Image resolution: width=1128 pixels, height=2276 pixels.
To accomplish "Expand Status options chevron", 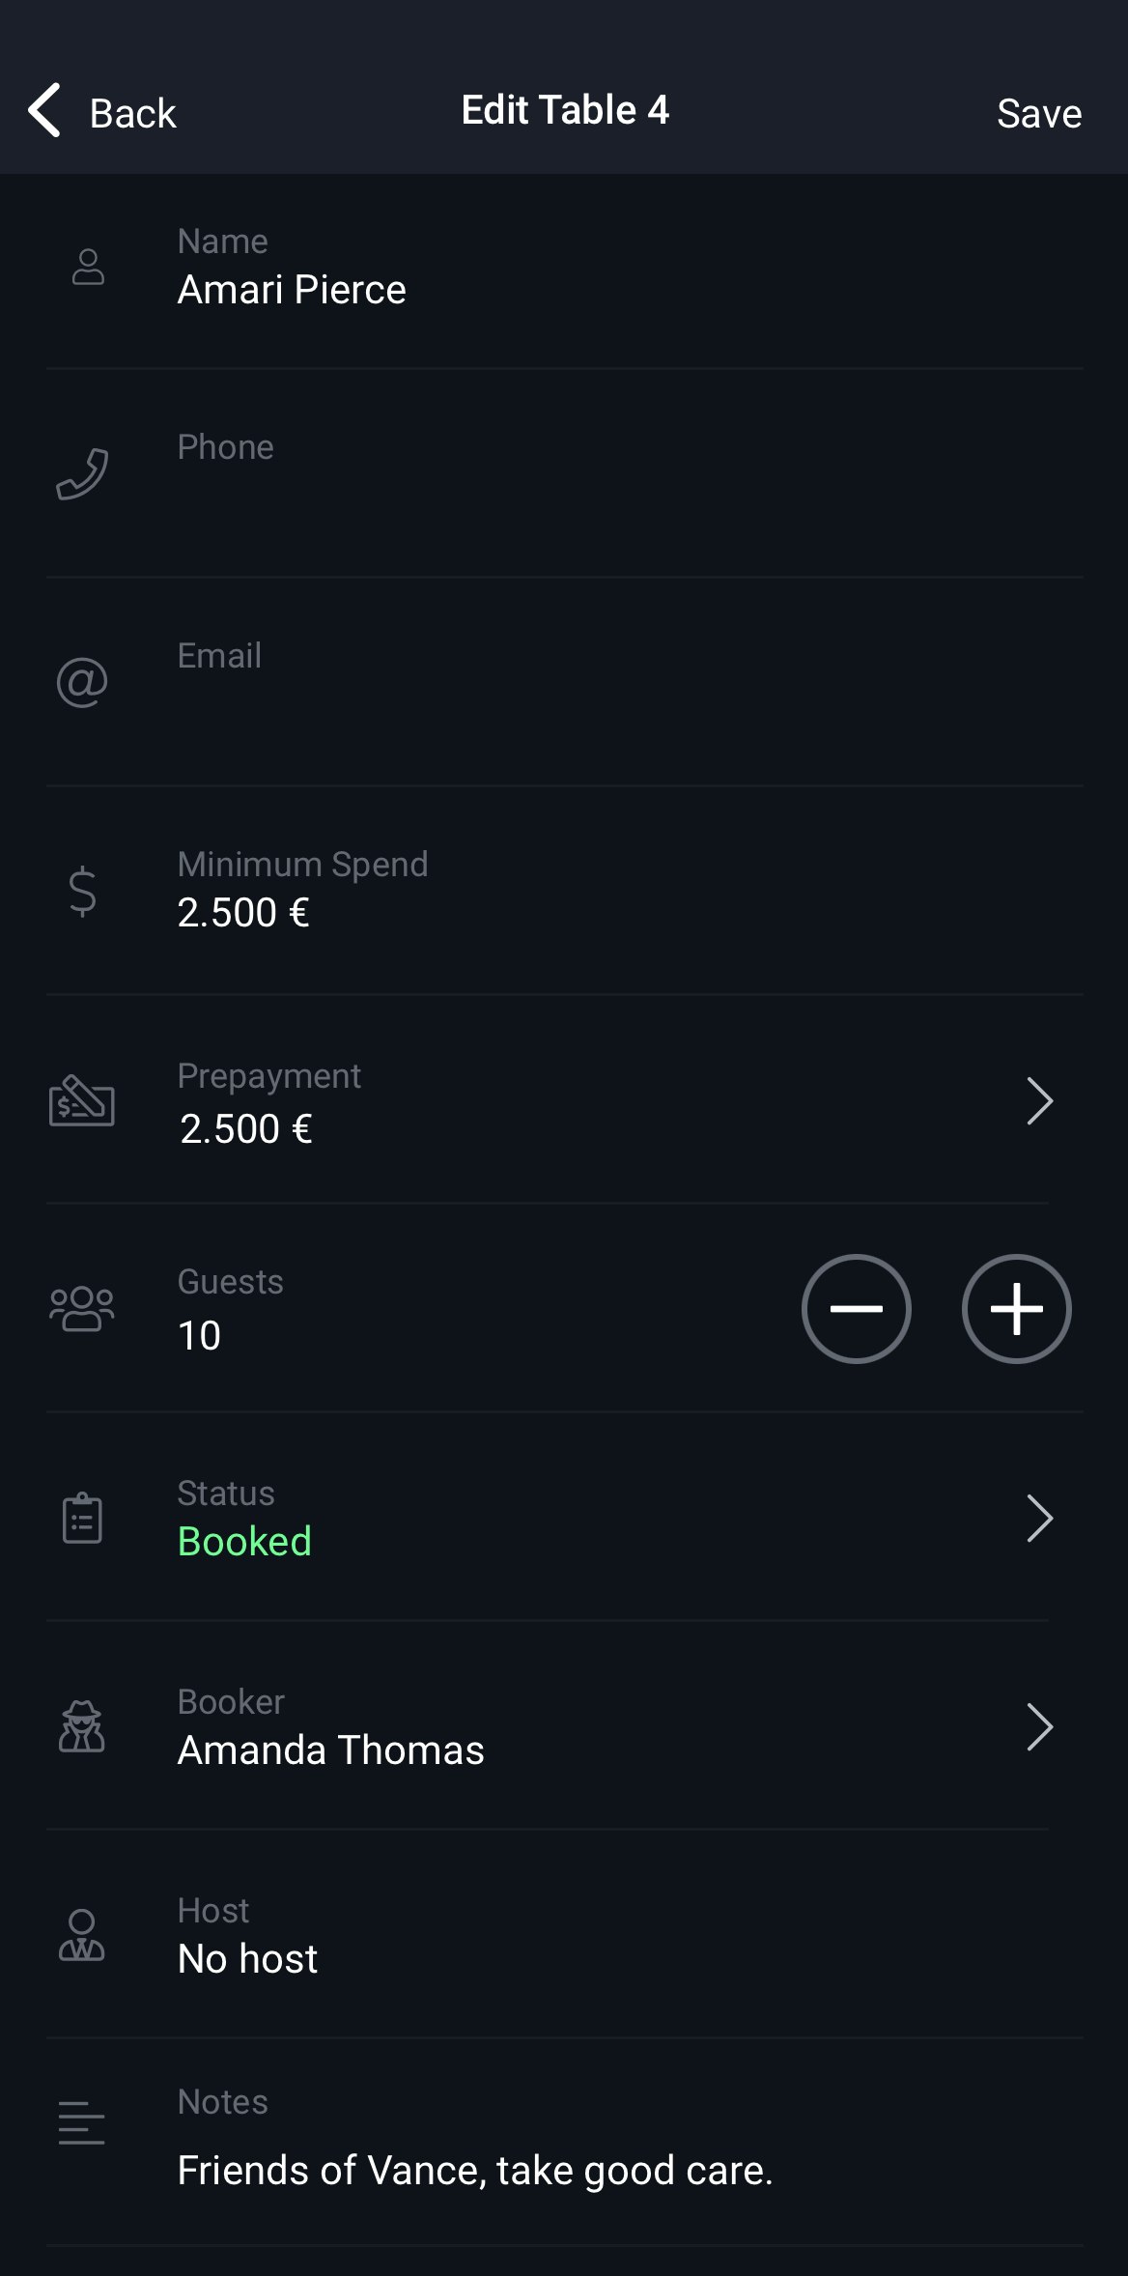I will pyautogui.click(x=1039, y=1519).
